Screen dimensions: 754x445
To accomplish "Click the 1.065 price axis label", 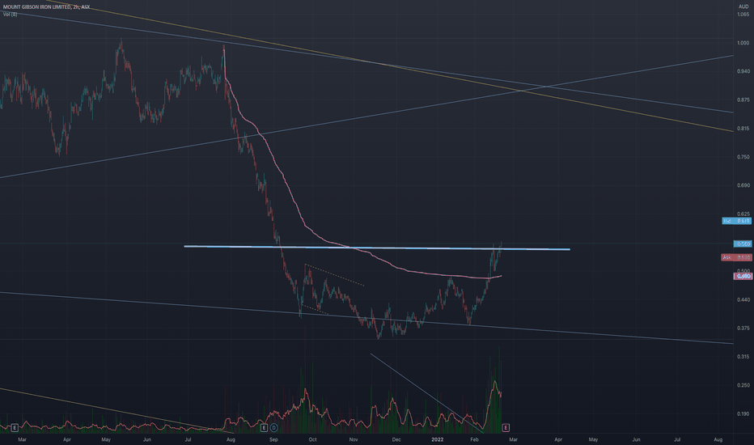I will [743, 15].
